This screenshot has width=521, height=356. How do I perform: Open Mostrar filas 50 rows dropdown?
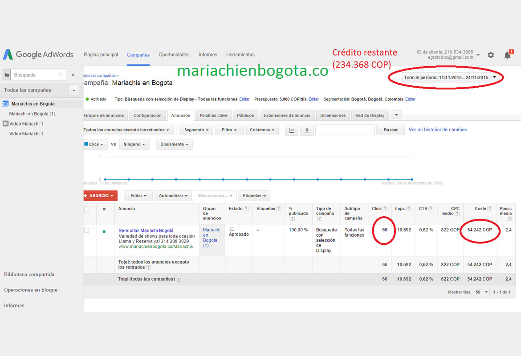point(482,292)
